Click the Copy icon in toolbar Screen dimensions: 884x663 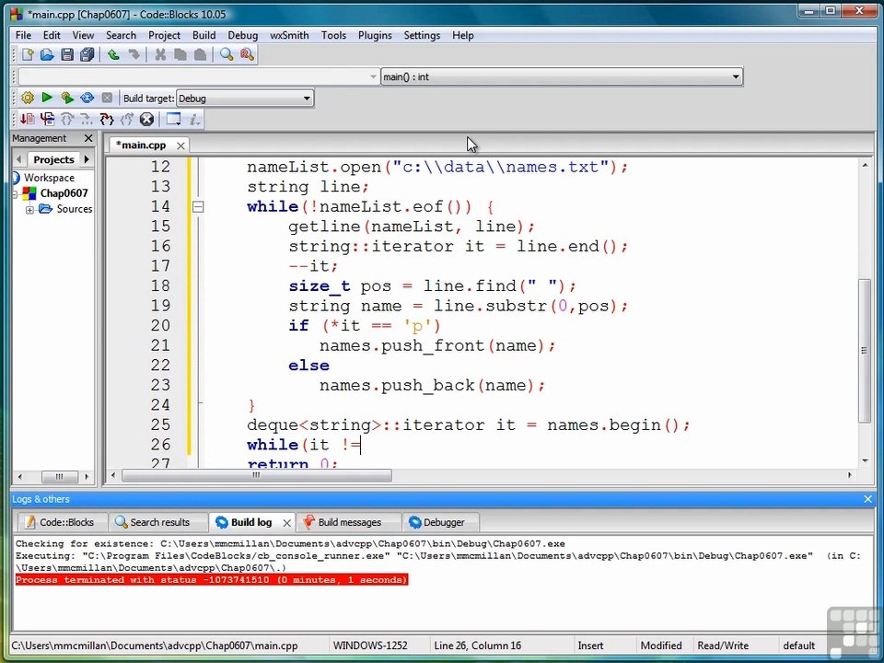[x=180, y=54]
